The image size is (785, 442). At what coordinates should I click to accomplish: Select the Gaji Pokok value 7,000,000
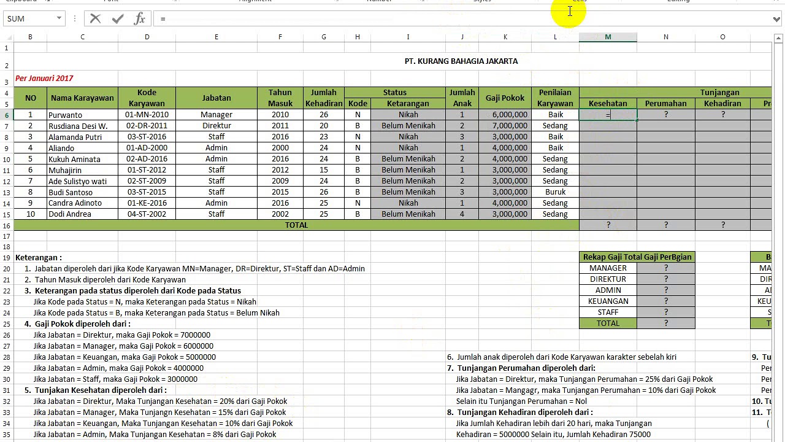(505, 126)
